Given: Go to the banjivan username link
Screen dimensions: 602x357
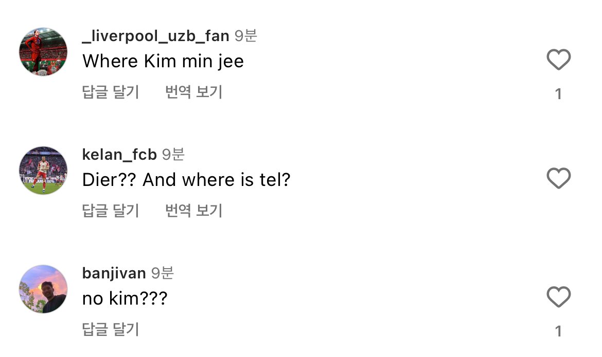Looking at the screenshot, I should pos(114,273).
